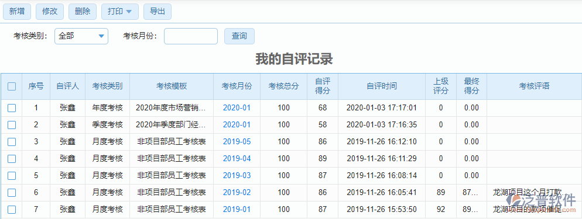Screen dimensions: 582x219
Task: Click the 考核评语 column header
Action: 534,86
